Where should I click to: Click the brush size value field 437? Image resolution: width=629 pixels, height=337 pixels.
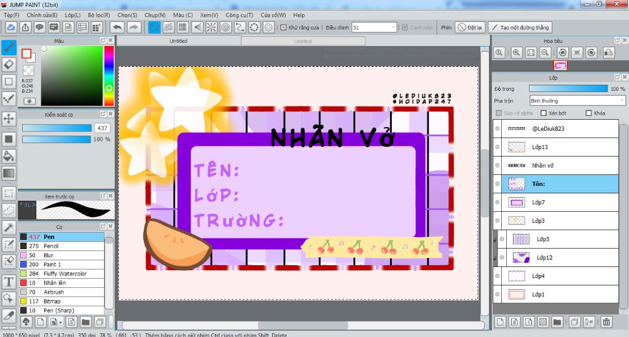(103, 128)
